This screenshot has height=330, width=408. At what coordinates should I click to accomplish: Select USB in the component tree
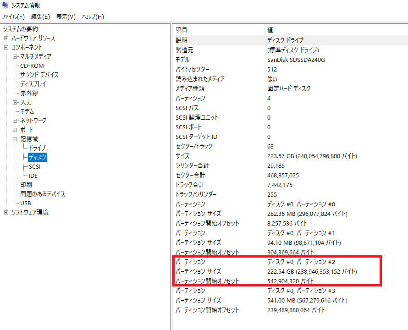tap(26, 203)
